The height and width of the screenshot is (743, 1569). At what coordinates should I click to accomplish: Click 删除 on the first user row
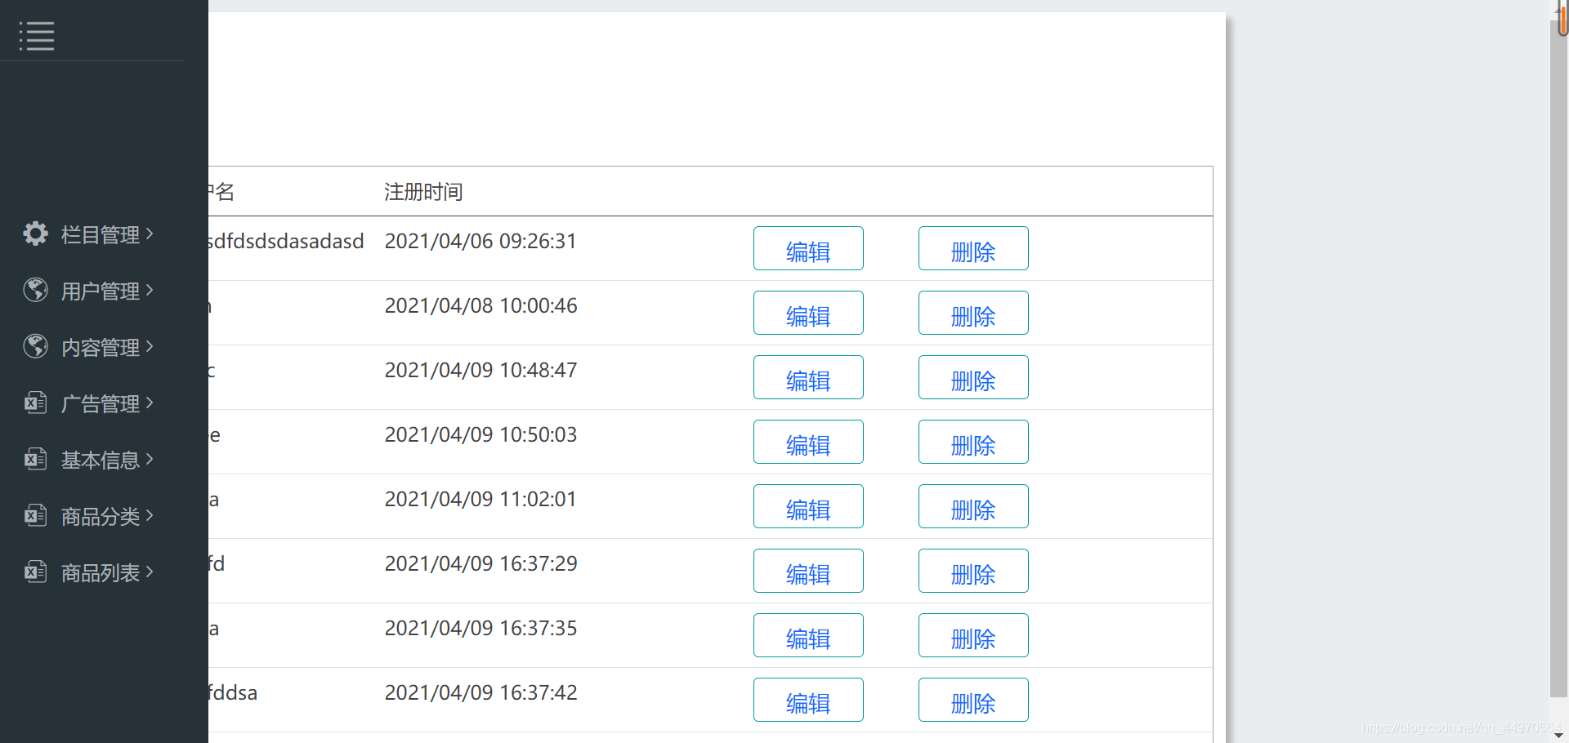[972, 247]
